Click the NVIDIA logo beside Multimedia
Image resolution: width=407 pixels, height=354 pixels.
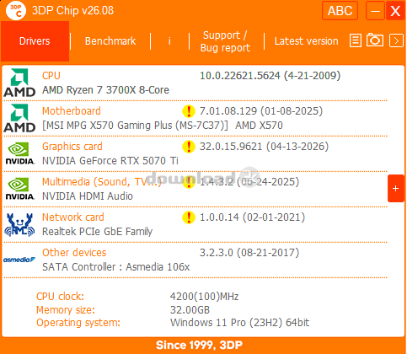(19, 189)
